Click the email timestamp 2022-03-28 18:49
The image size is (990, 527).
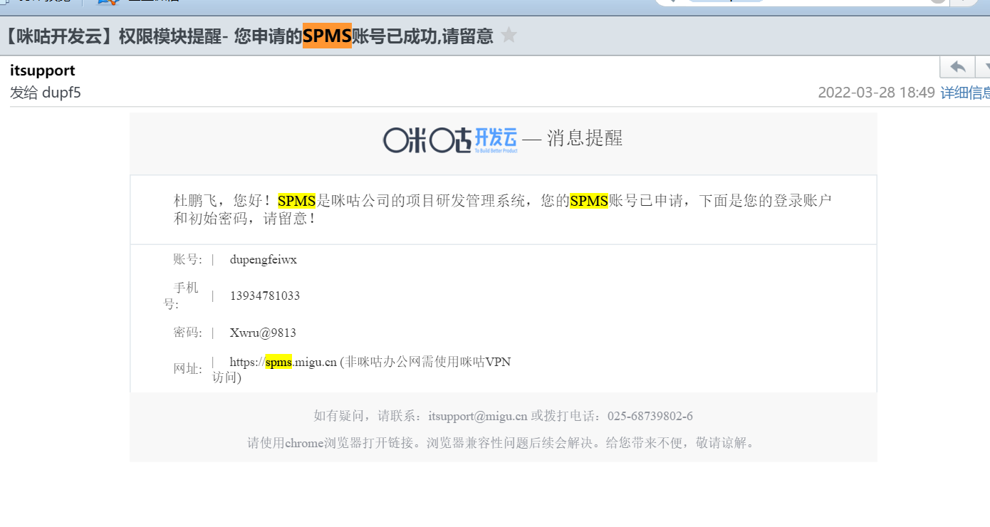875,93
